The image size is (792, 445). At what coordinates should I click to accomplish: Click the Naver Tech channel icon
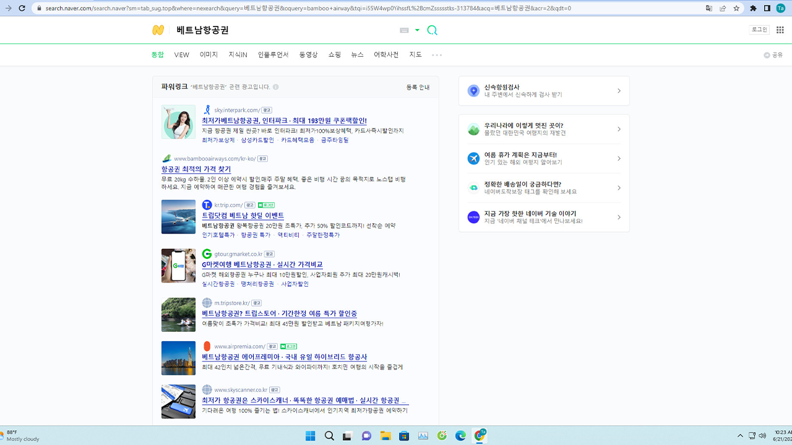pos(473,217)
